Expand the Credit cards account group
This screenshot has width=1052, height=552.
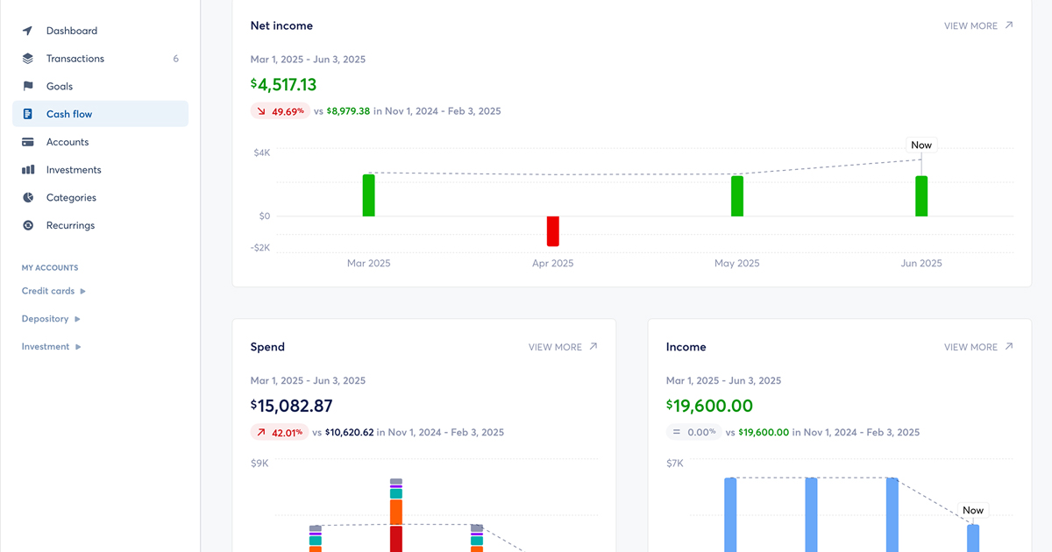coord(53,291)
